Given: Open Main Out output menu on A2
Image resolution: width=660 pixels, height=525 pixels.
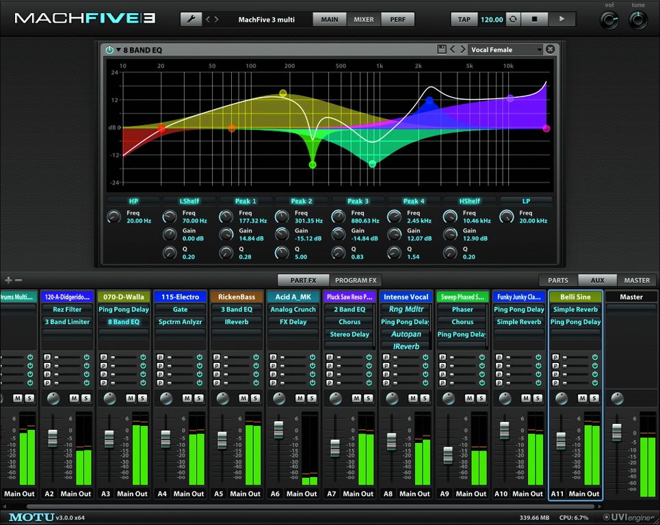Looking at the screenshot, I should (76, 494).
